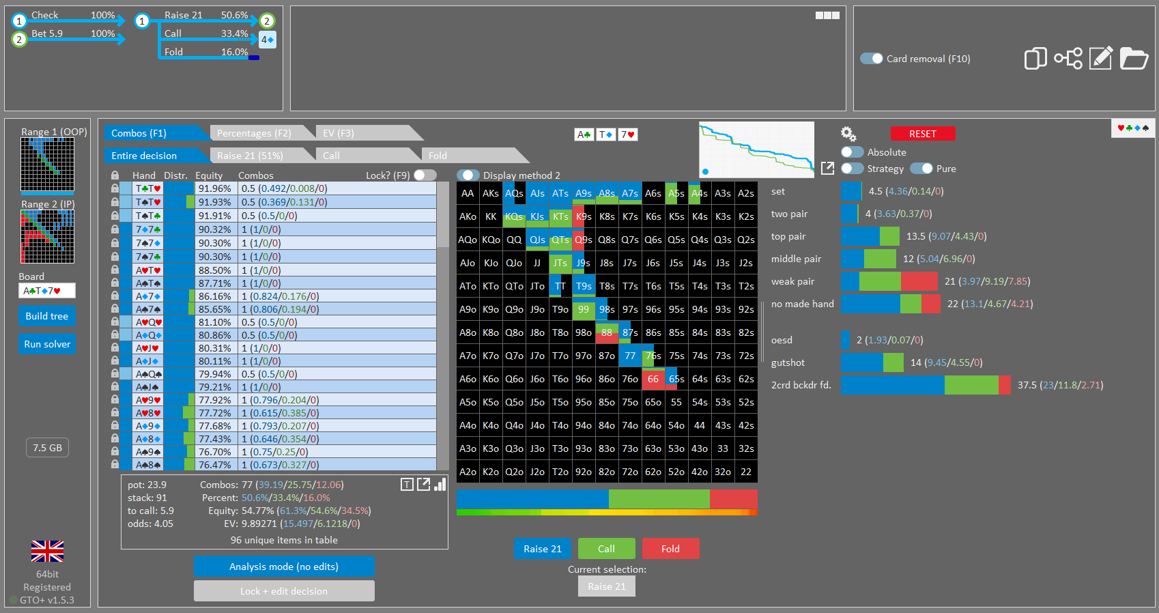Image resolution: width=1159 pixels, height=613 pixels.
Task: Click the T text icon in info panel
Action: coord(407,485)
